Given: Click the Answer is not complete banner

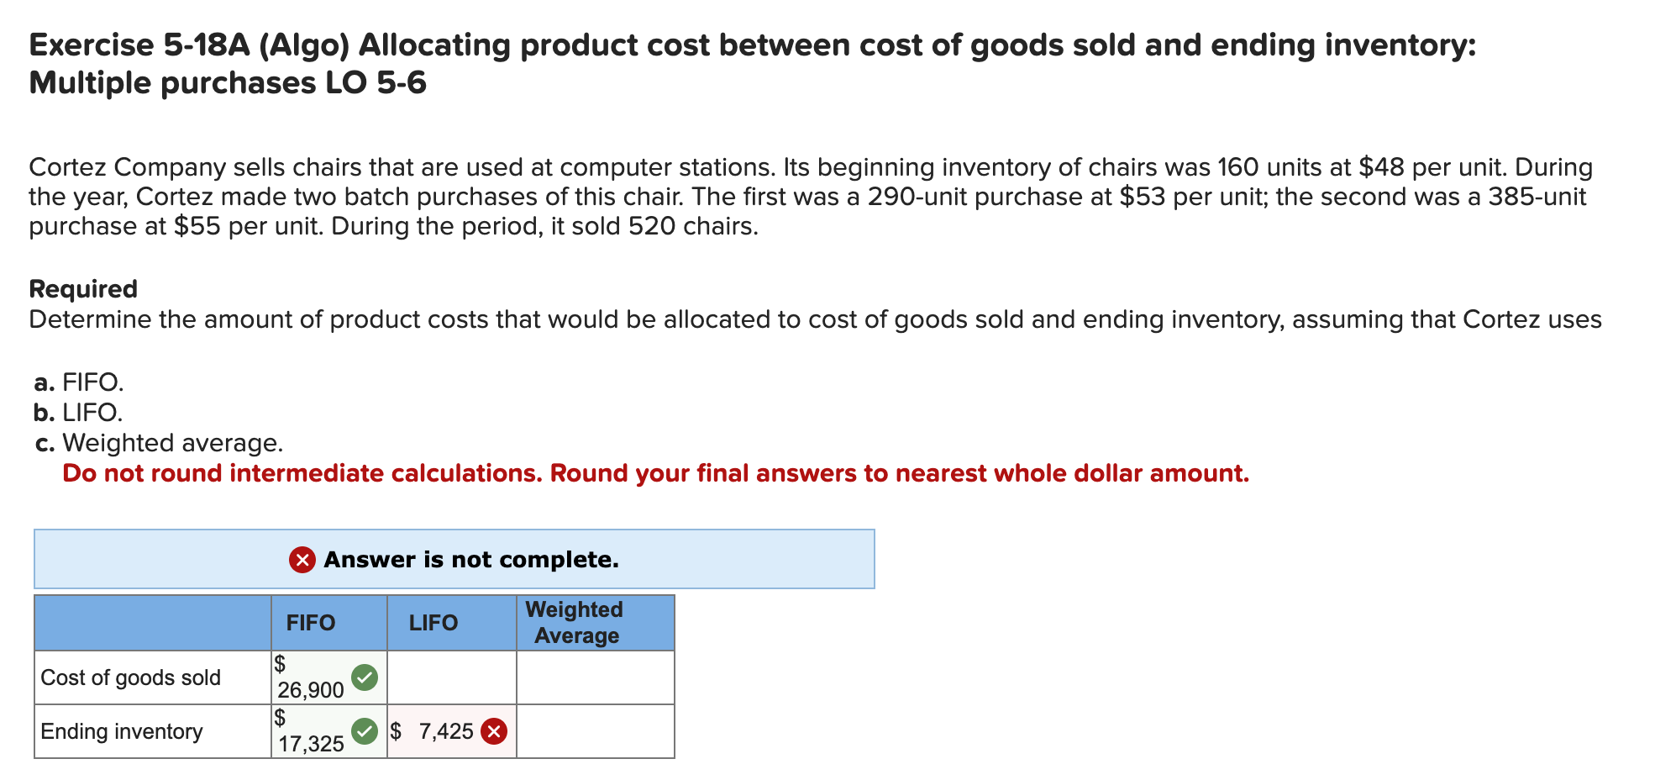Looking at the screenshot, I should (x=454, y=559).
